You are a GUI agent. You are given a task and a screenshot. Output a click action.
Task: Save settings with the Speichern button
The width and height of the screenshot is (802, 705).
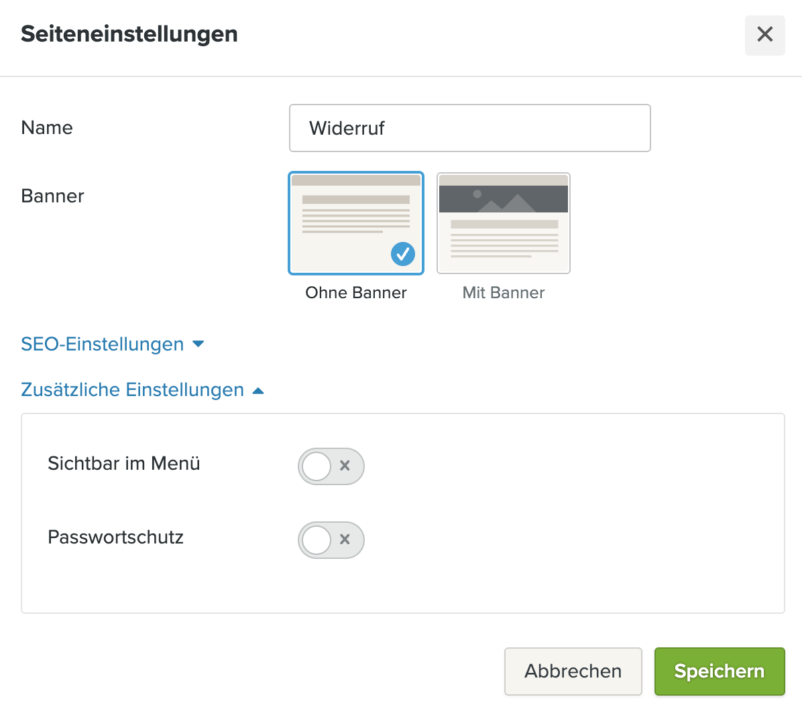tap(720, 671)
